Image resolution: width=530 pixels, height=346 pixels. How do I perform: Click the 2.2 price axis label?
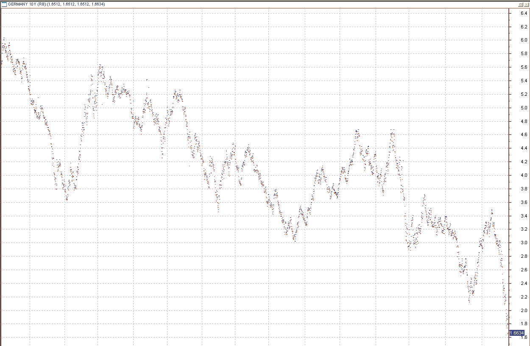524,297
